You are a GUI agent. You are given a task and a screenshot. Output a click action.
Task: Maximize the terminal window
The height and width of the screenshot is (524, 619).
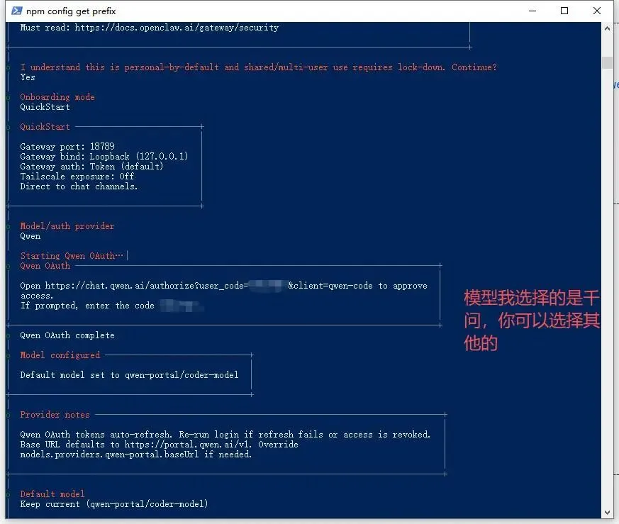pyautogui.click(x=564, y=11)
